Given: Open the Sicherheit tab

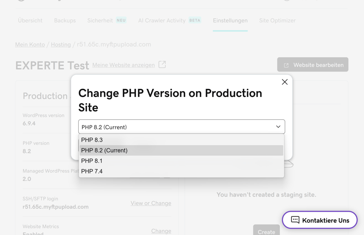Looking at the screenshot, I should [100, 20].
